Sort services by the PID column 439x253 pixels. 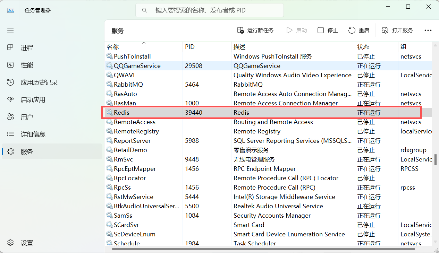[x=189, y=46]
